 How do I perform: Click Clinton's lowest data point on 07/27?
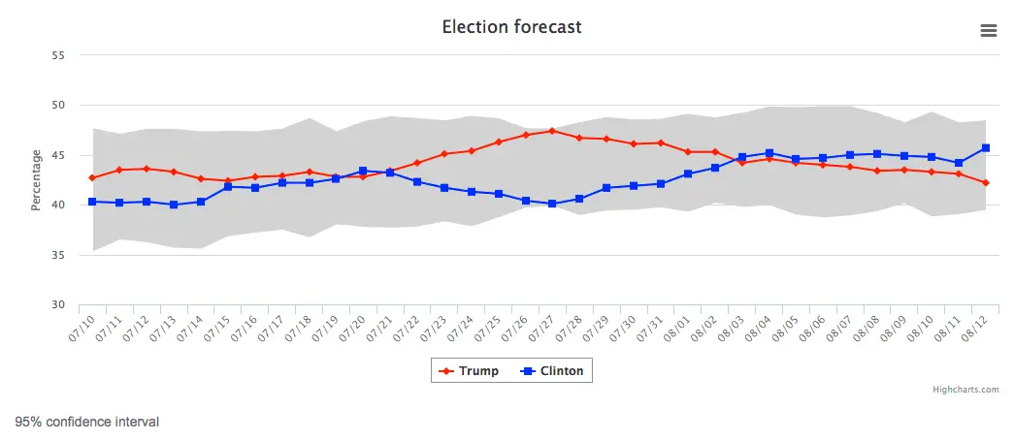tap(551, 204)
